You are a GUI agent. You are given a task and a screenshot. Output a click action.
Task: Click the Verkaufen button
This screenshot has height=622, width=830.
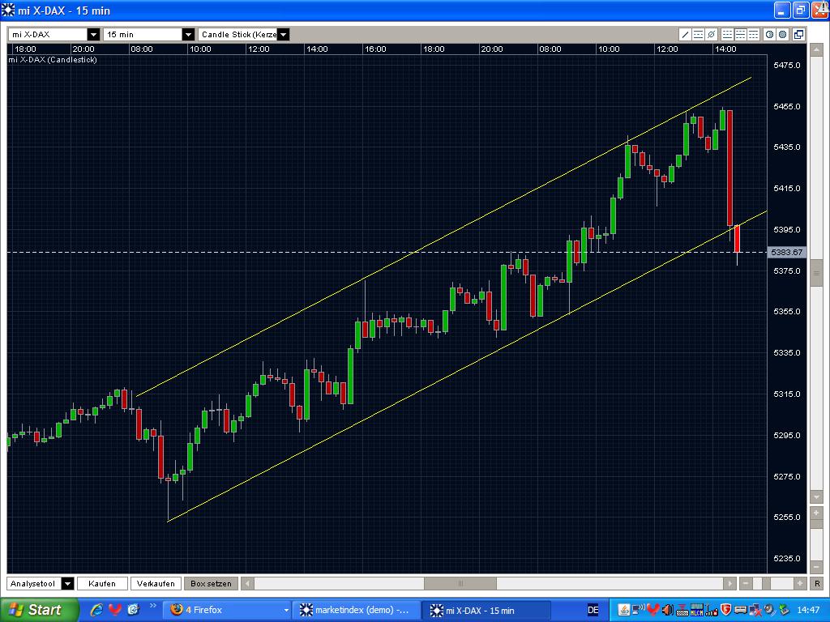point(156,583)
